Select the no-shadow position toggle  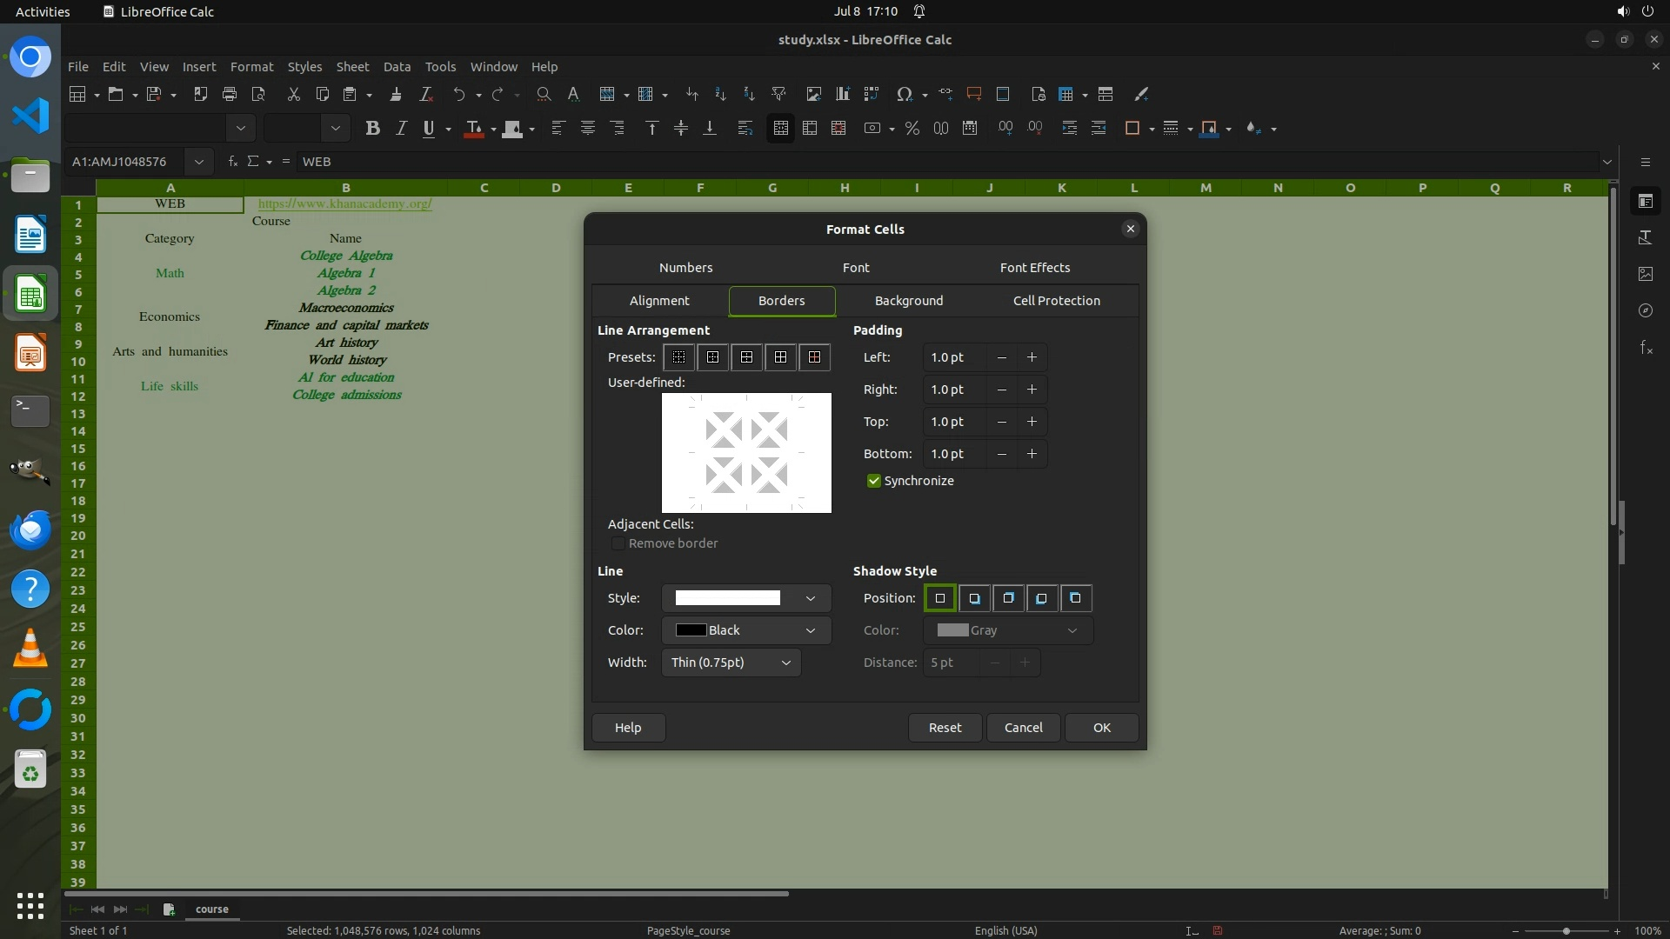coord(940,598)
